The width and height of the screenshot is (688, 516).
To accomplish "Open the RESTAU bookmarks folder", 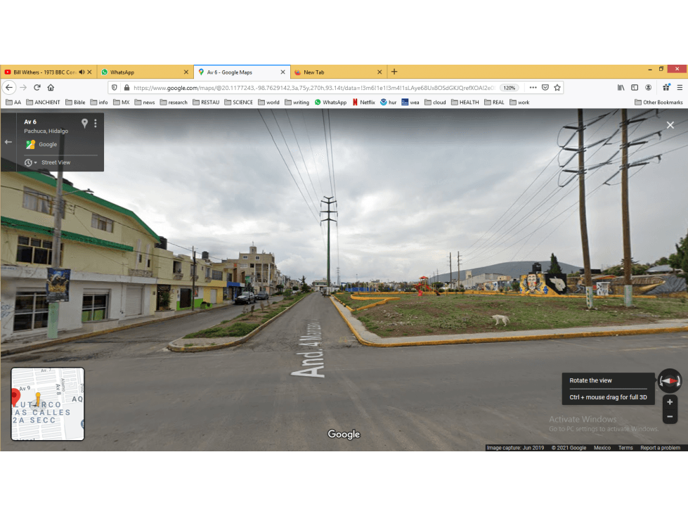I will pos(206,102).
